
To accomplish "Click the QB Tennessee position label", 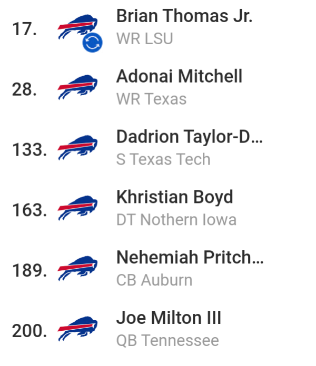I will pyautogui.click(x=167, y=341).
